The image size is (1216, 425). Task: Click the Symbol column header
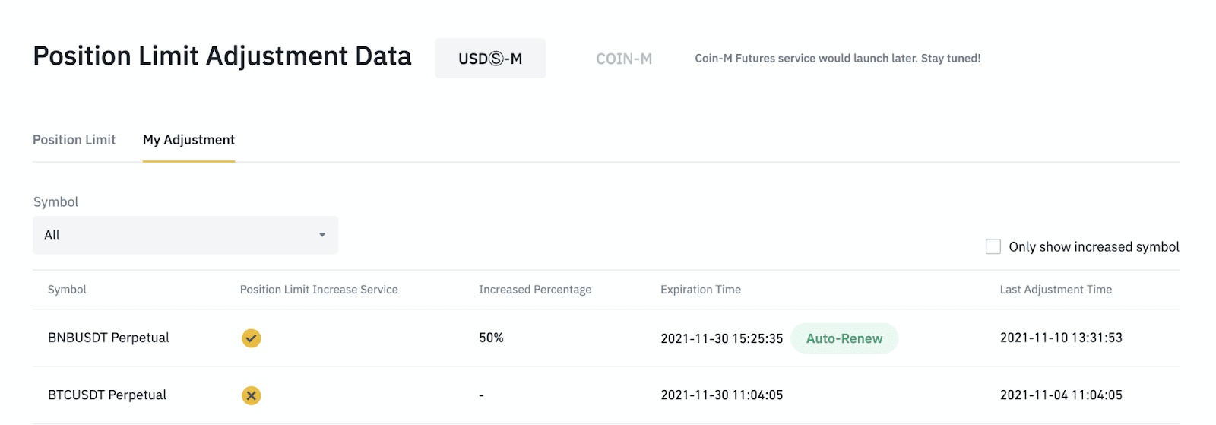tap(67, 290)
